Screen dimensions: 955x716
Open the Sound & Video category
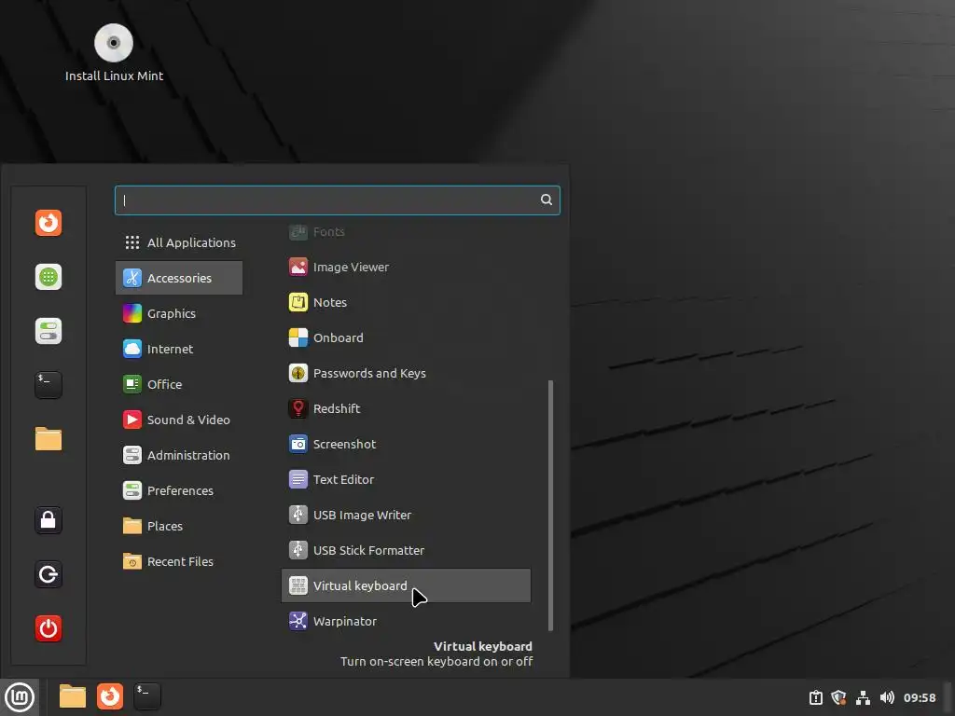point(179,420)
